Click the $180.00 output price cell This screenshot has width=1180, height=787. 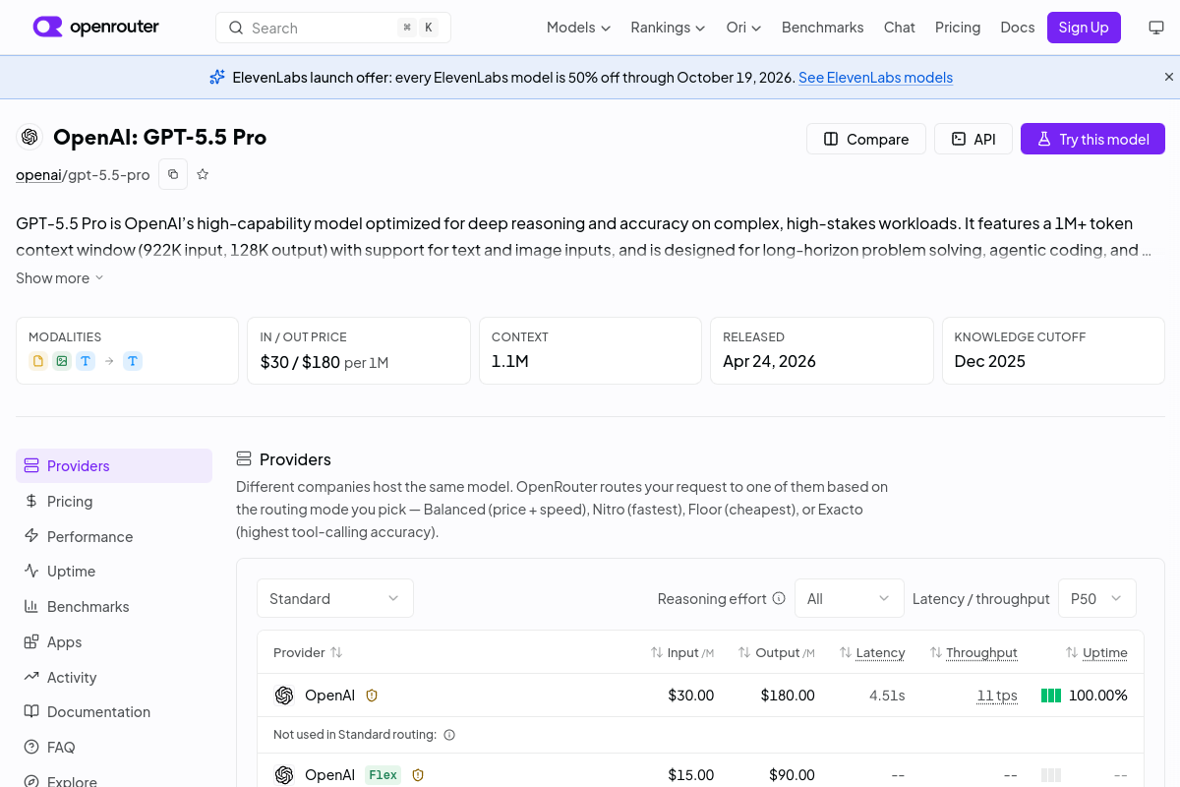pos(788,696)
